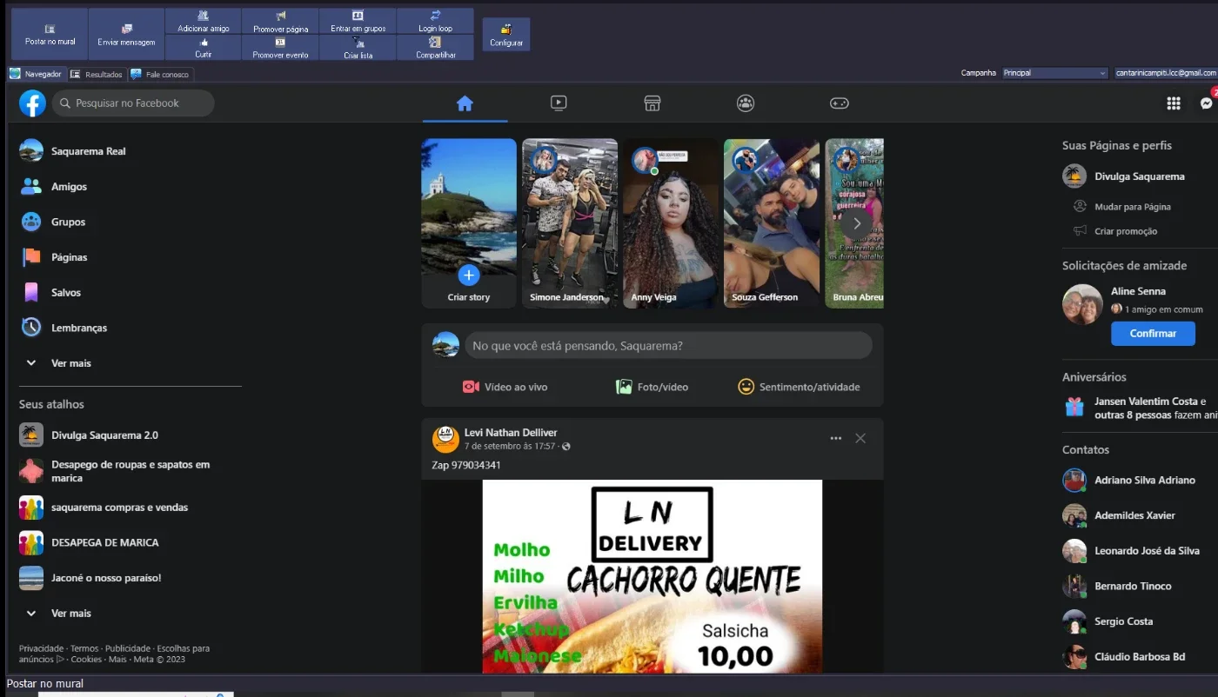Click the No que você está pensando box
The height and width of the screenshot is (697, 1218).
coord(668,346)
